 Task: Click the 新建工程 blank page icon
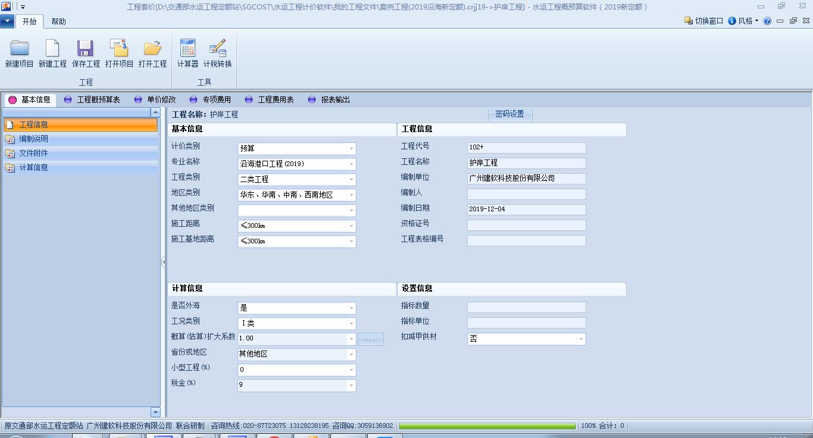coord(52,48)
